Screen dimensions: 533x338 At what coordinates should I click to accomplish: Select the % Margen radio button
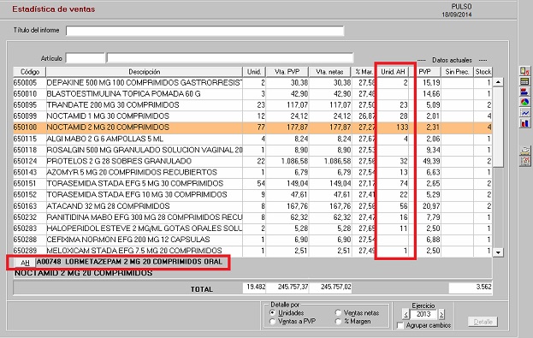[338, 322]
